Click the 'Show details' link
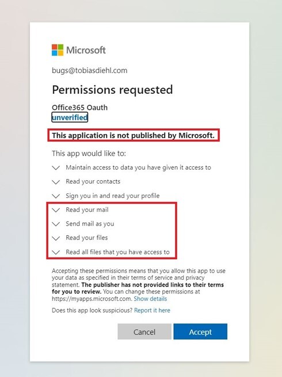 (150, 299)
